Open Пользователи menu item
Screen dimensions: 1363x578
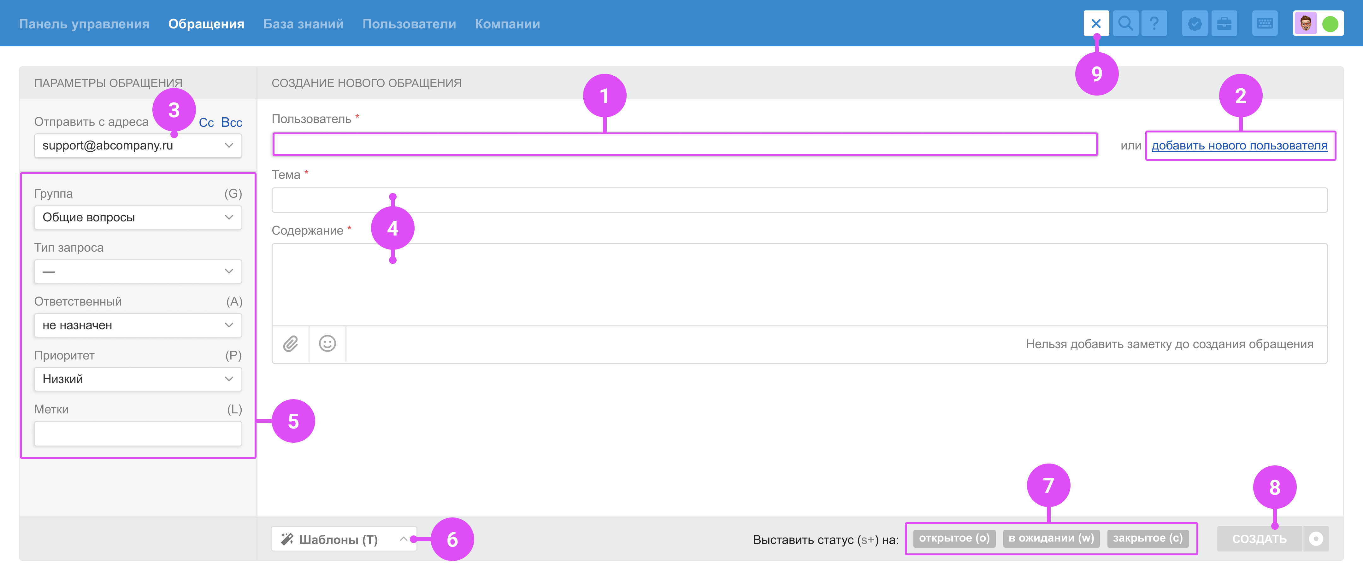click(x=409, y=24)
